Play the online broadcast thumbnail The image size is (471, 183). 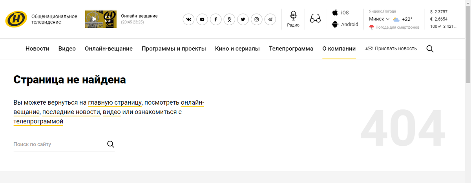pyautogui.click(x=101, y=19)
